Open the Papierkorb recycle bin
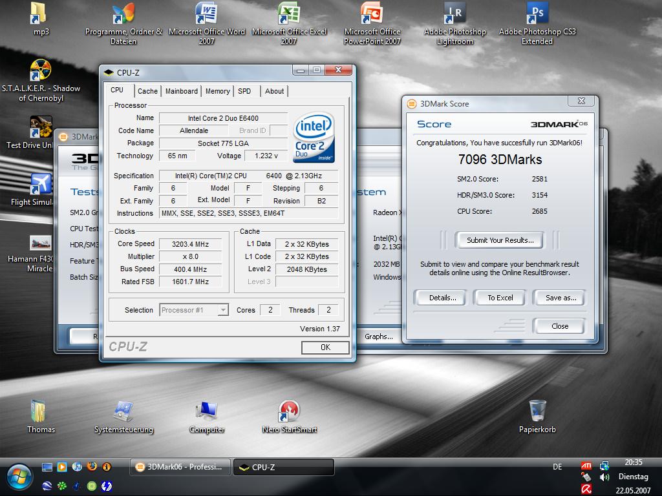The height and width of the screenshot is (496, 662). tap(537, 417)
